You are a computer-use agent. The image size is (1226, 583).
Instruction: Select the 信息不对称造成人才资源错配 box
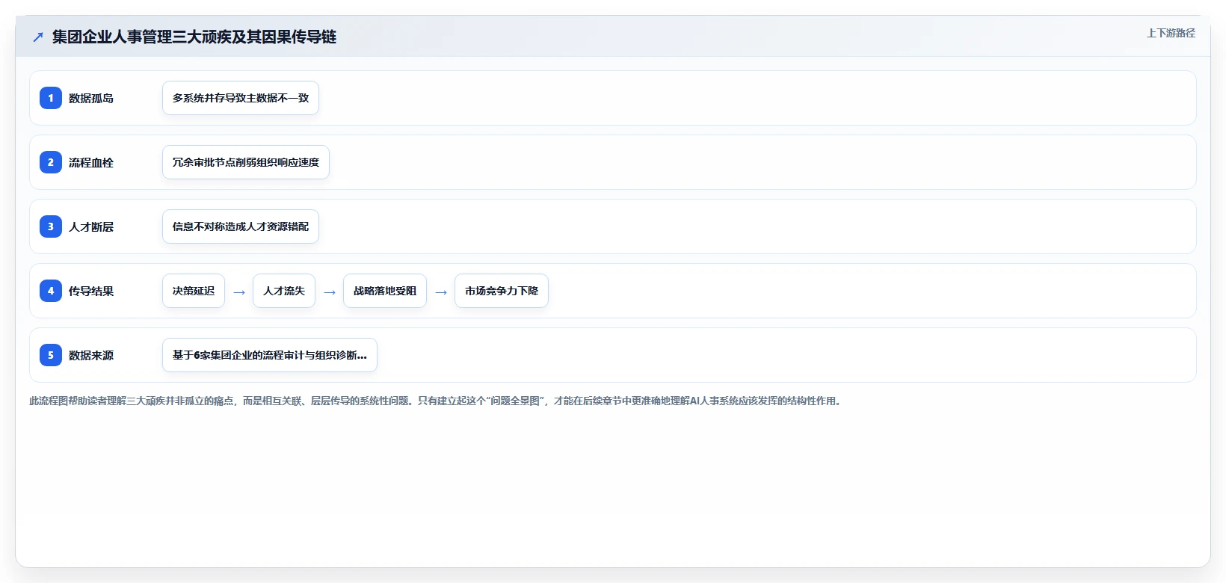(241, 226)
